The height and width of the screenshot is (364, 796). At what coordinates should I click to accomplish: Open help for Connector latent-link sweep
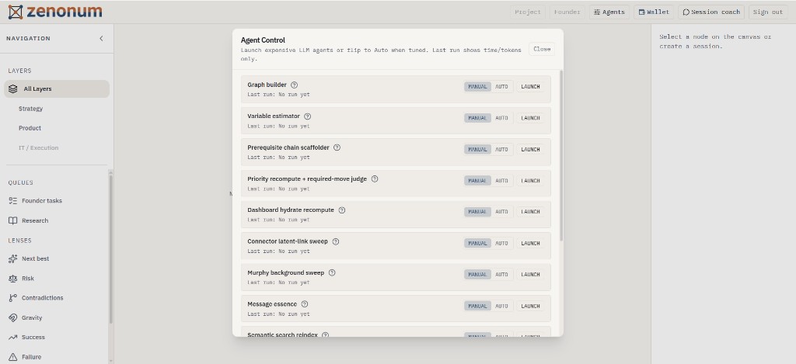336,242
